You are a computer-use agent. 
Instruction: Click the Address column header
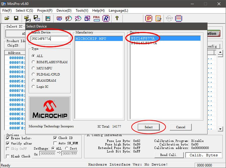(x=15, y=53)
